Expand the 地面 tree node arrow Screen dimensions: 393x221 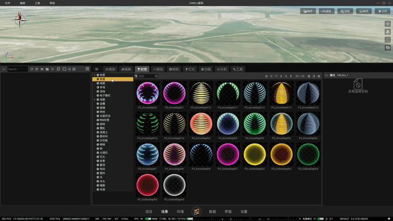(94, 100)
